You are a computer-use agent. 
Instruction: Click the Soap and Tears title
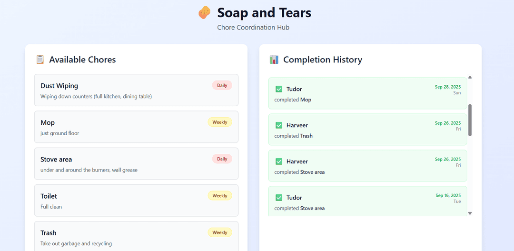[x=264, y=12]
